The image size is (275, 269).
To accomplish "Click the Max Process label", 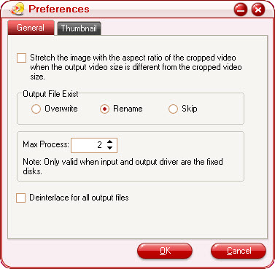I will (46, 144).
